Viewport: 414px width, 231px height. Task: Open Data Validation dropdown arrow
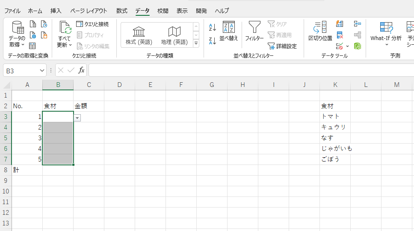[347, 46]
